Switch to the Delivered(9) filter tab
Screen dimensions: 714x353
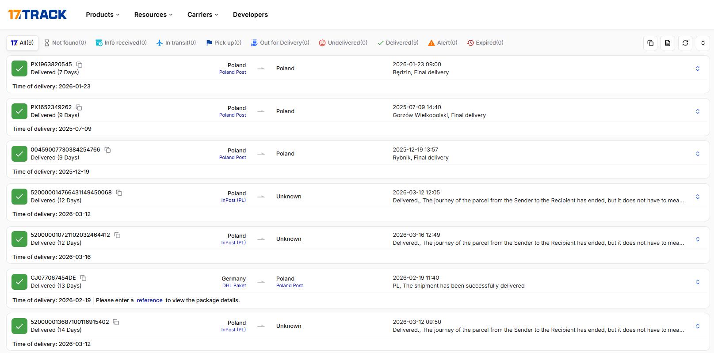coord(398,43)
